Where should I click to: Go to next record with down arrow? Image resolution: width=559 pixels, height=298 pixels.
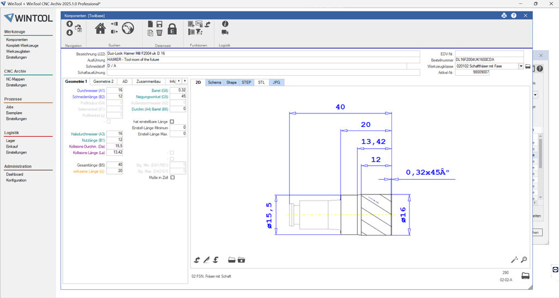[x=69, y=33]
